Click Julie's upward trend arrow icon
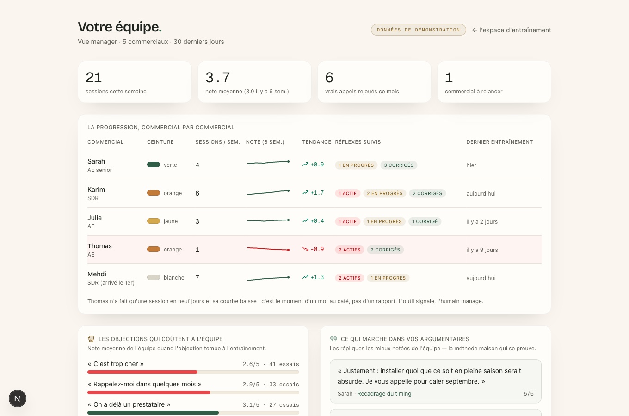The height and width of the screenshot is (416, 629). coord(305,221)
